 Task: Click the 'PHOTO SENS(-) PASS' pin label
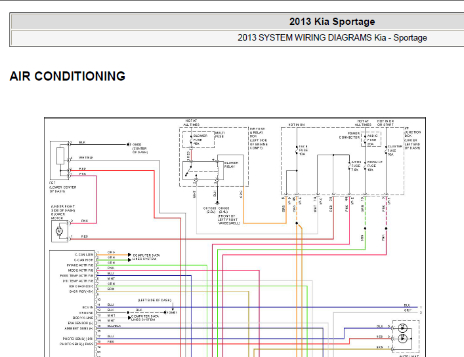point(77,344)
